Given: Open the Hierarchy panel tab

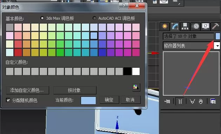Looking at the screenshot, I should click(185, 26).
